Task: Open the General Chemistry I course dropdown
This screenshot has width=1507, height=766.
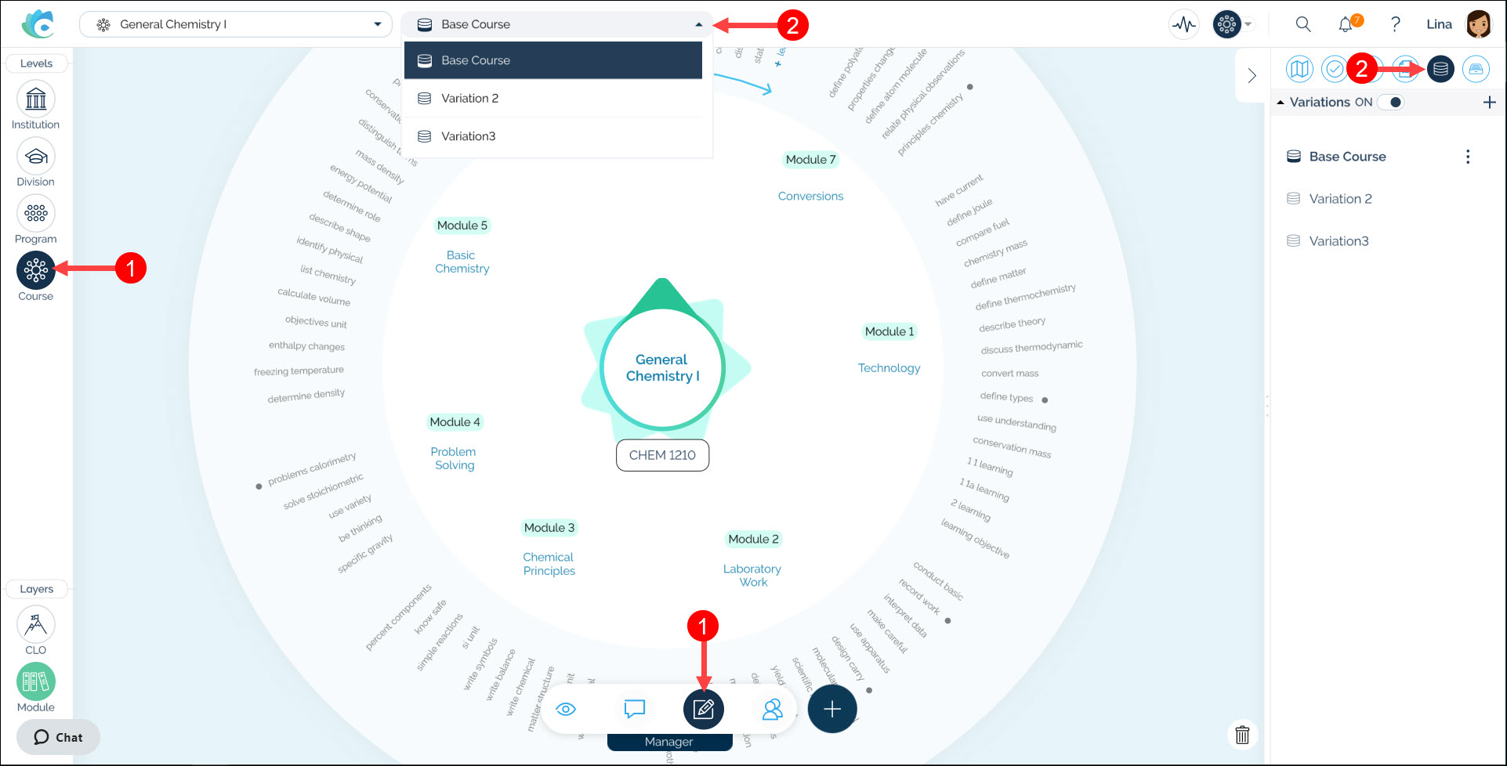Action: point(235,24)
